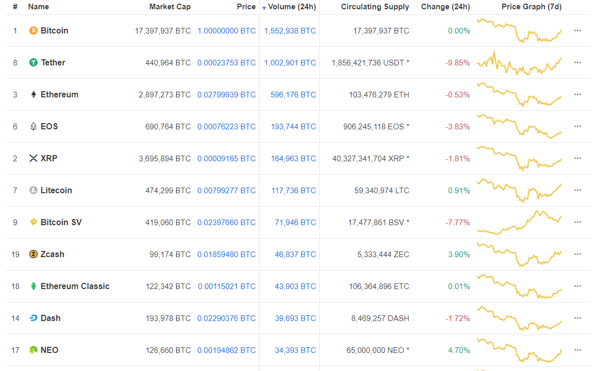The image size is (597, 371).
Task: Click the Bitcoin coin logo icon
Action: coord(33,31)
